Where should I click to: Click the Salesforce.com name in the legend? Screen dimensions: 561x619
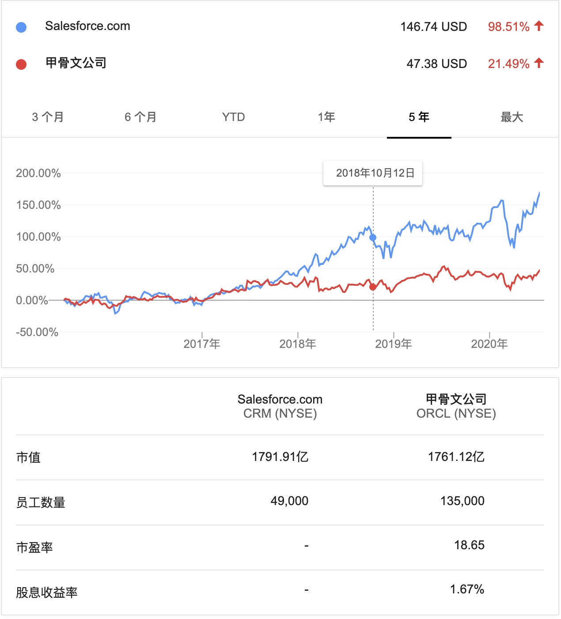[x=87, y=26]
